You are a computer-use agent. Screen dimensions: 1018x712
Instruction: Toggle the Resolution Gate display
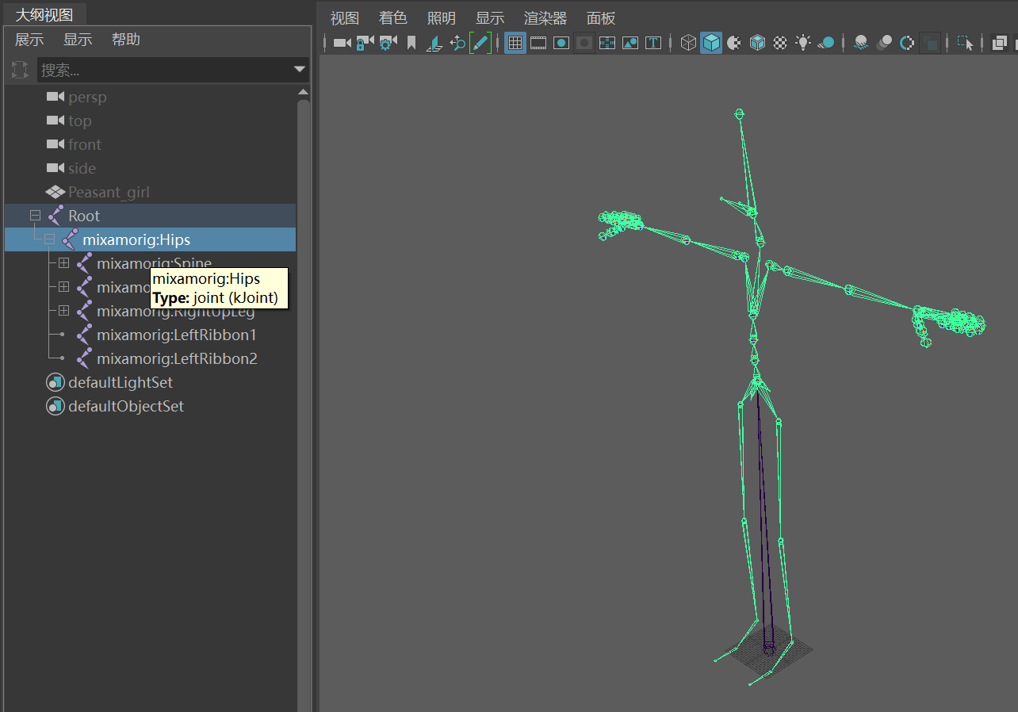click(561, 43)
